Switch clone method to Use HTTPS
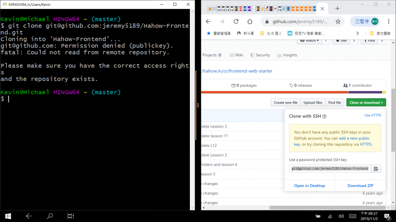The image size is (396, 222). point(373,115)
